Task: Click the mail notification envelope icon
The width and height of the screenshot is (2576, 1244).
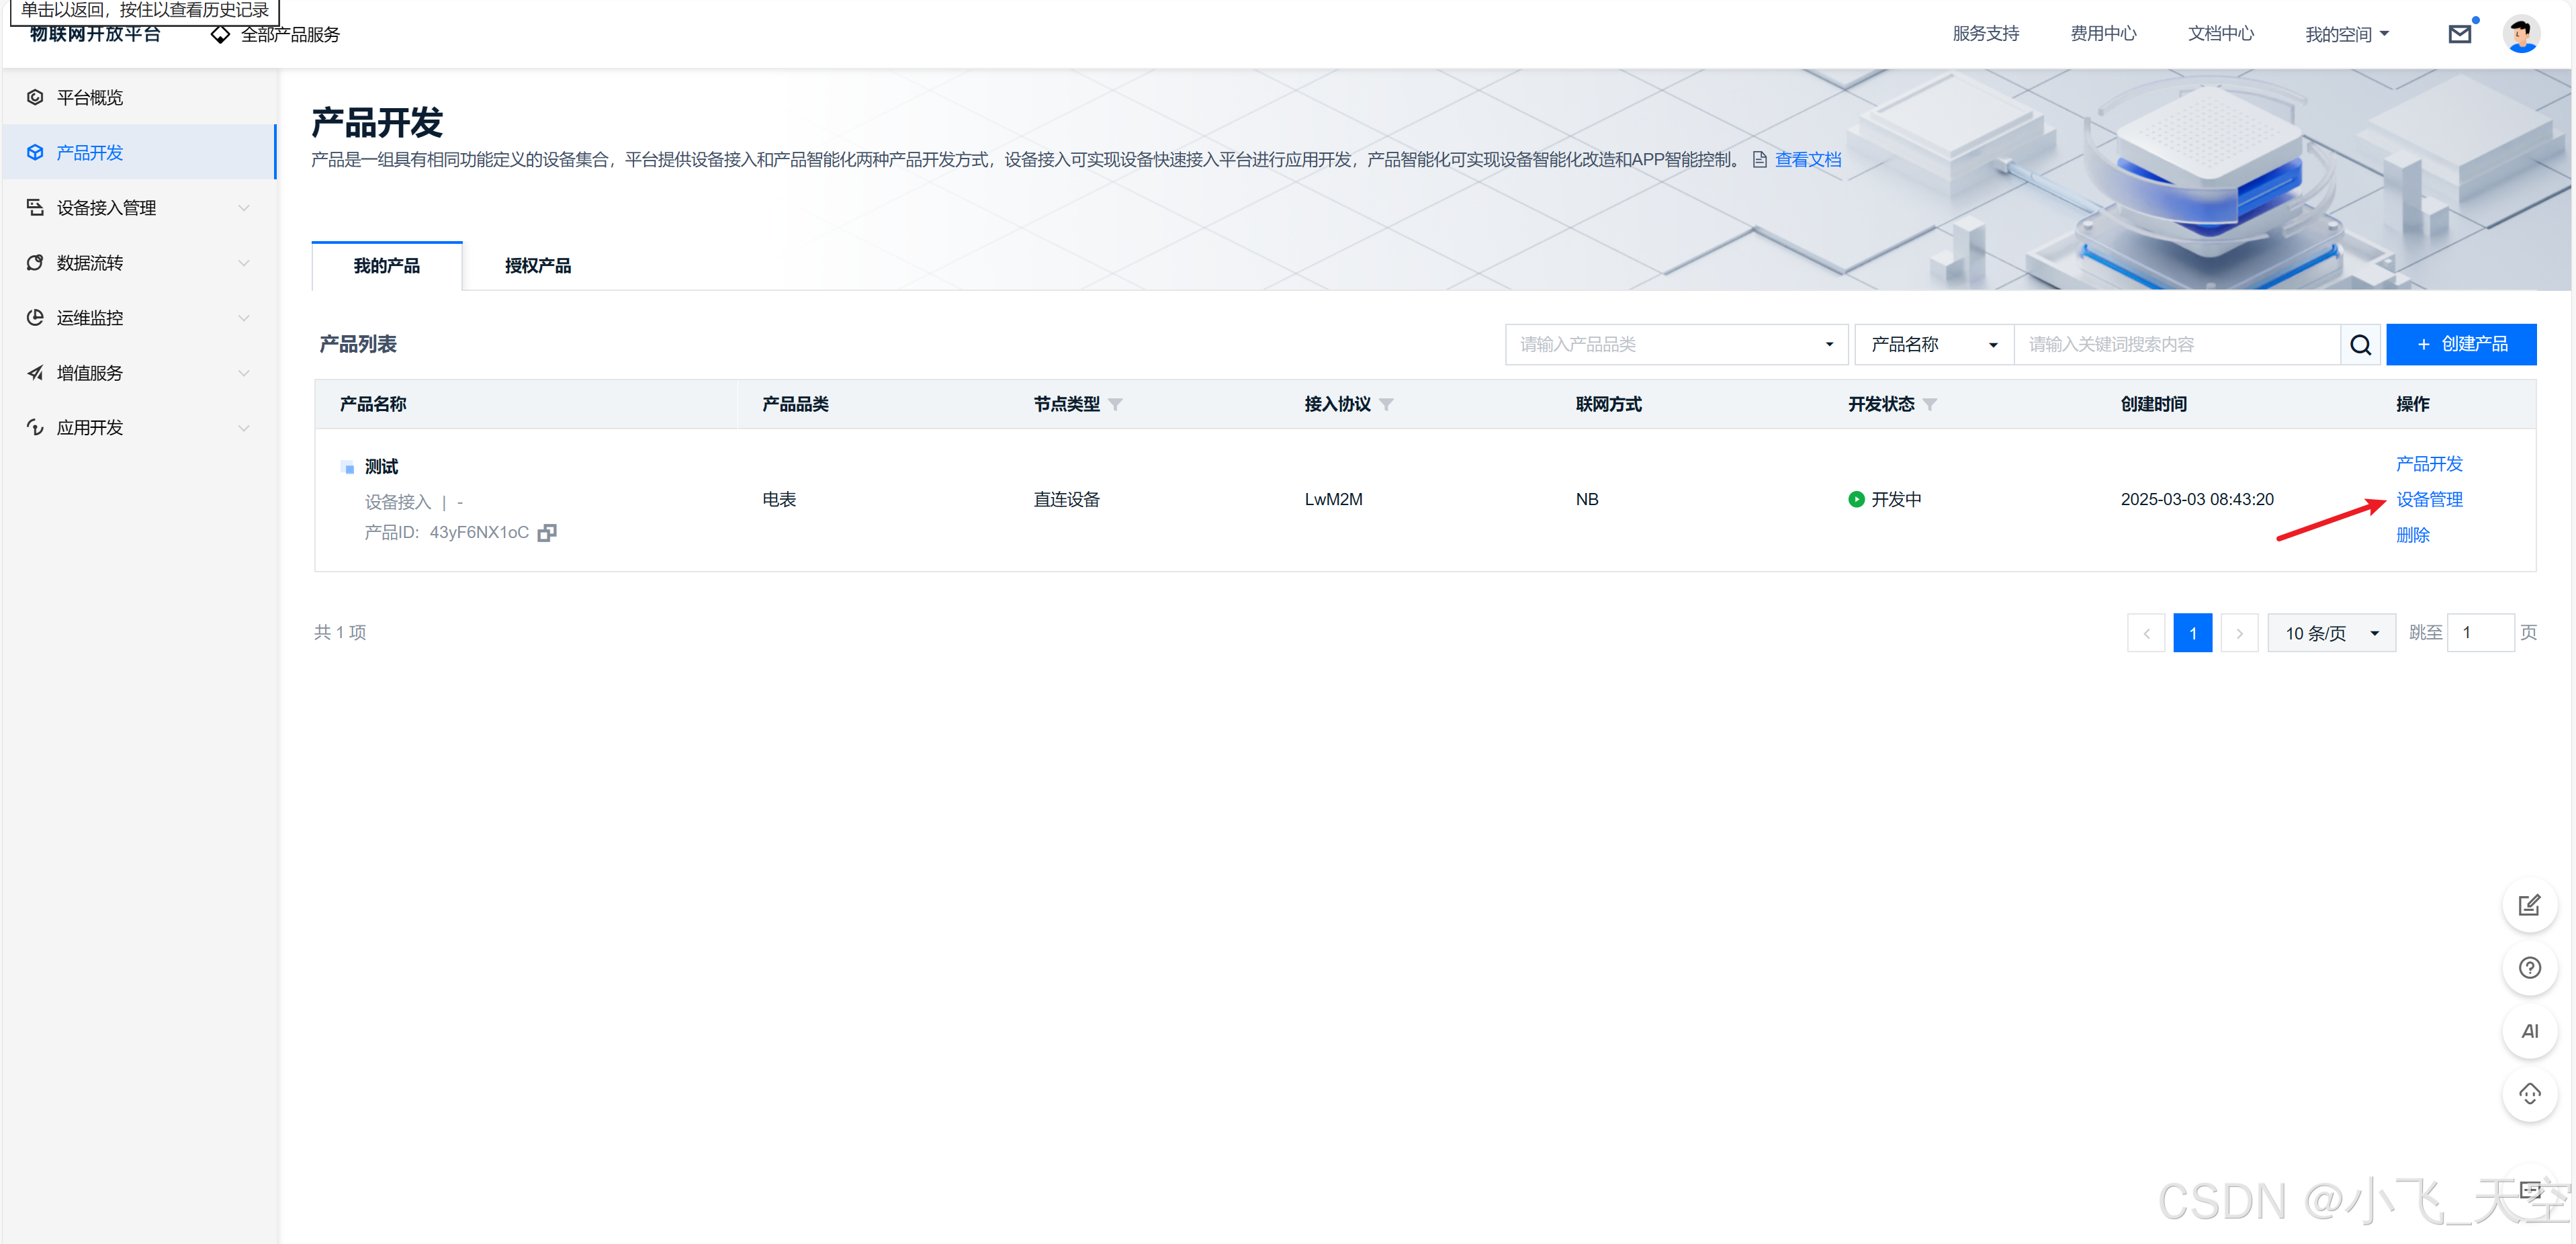Action: [x=2459, y=35]
